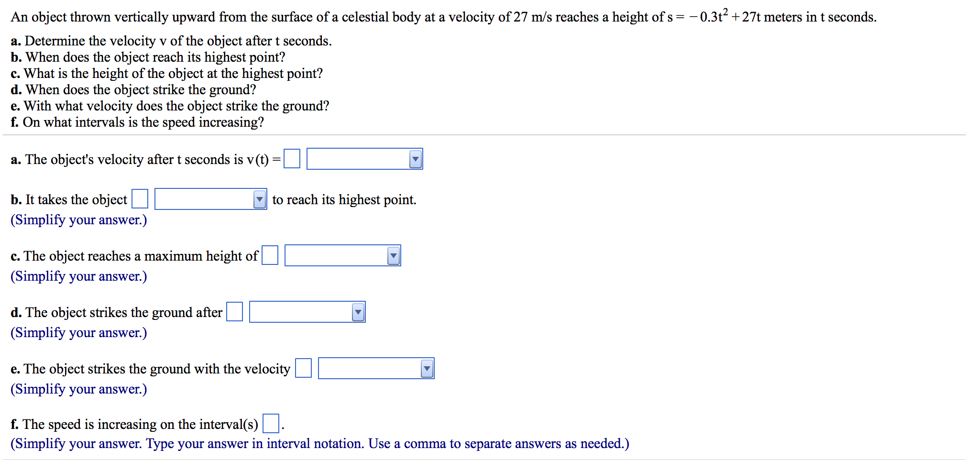Click the answer box for v(t) in part a
The height and width of the screenshot is (460, 966).
pos(292,159)
